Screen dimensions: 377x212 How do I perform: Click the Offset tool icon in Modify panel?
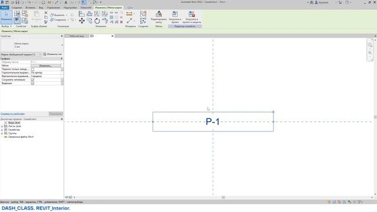tap(90, 14)
